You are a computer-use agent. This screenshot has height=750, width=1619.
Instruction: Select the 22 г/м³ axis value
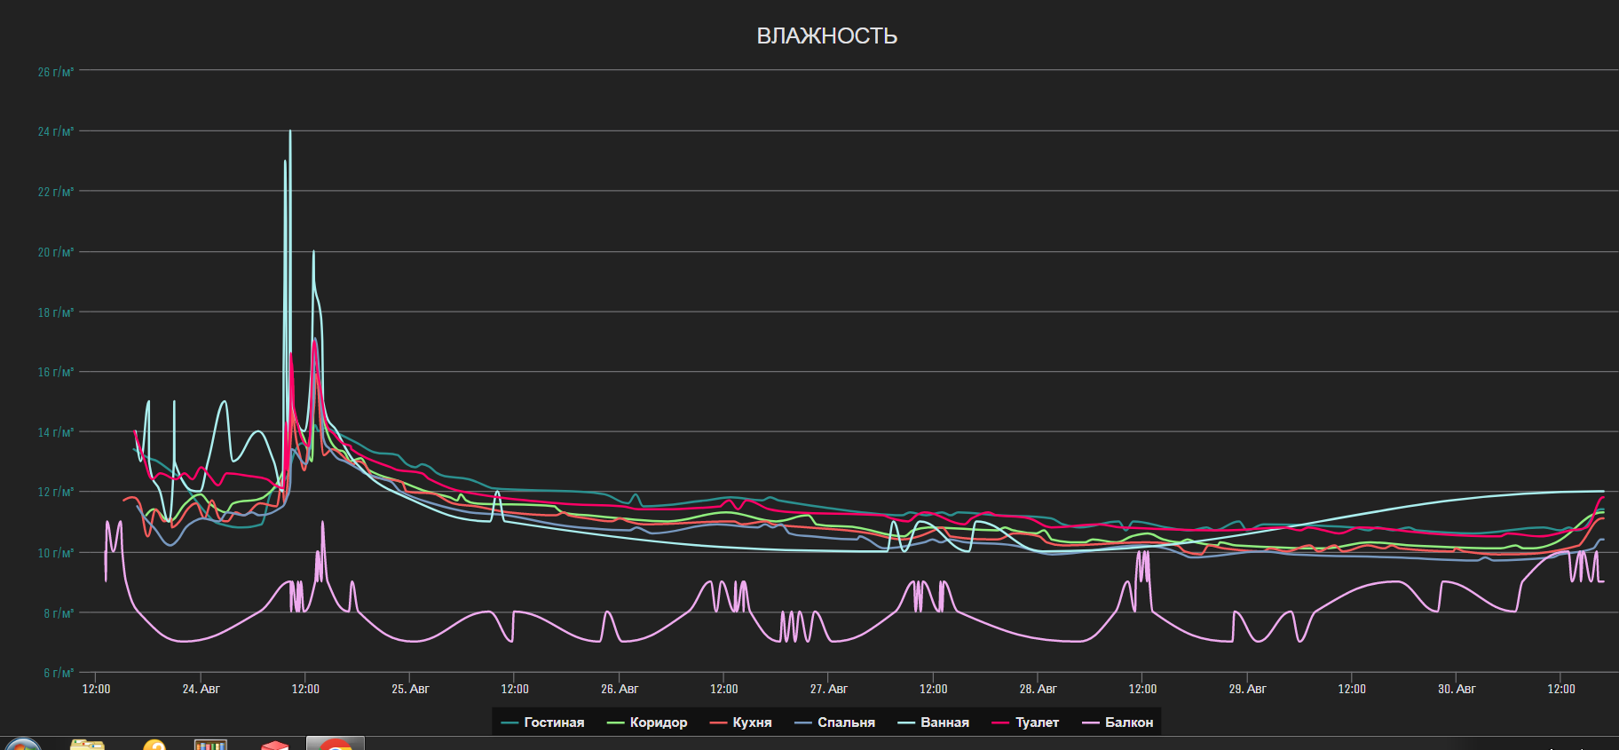pos(56,192)
